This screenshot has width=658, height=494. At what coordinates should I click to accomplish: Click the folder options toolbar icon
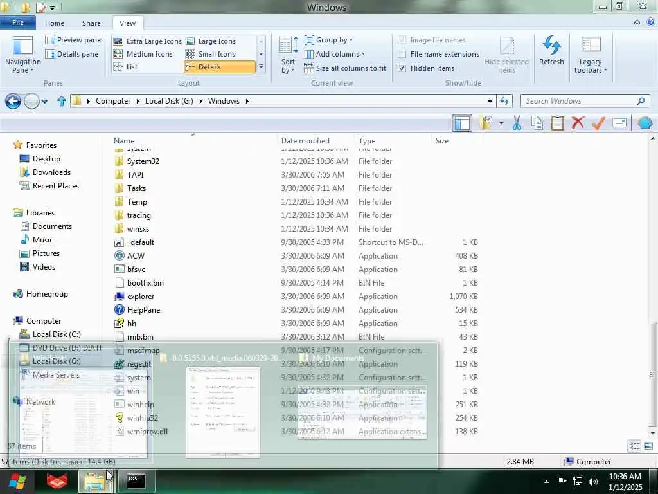point(487,123)
